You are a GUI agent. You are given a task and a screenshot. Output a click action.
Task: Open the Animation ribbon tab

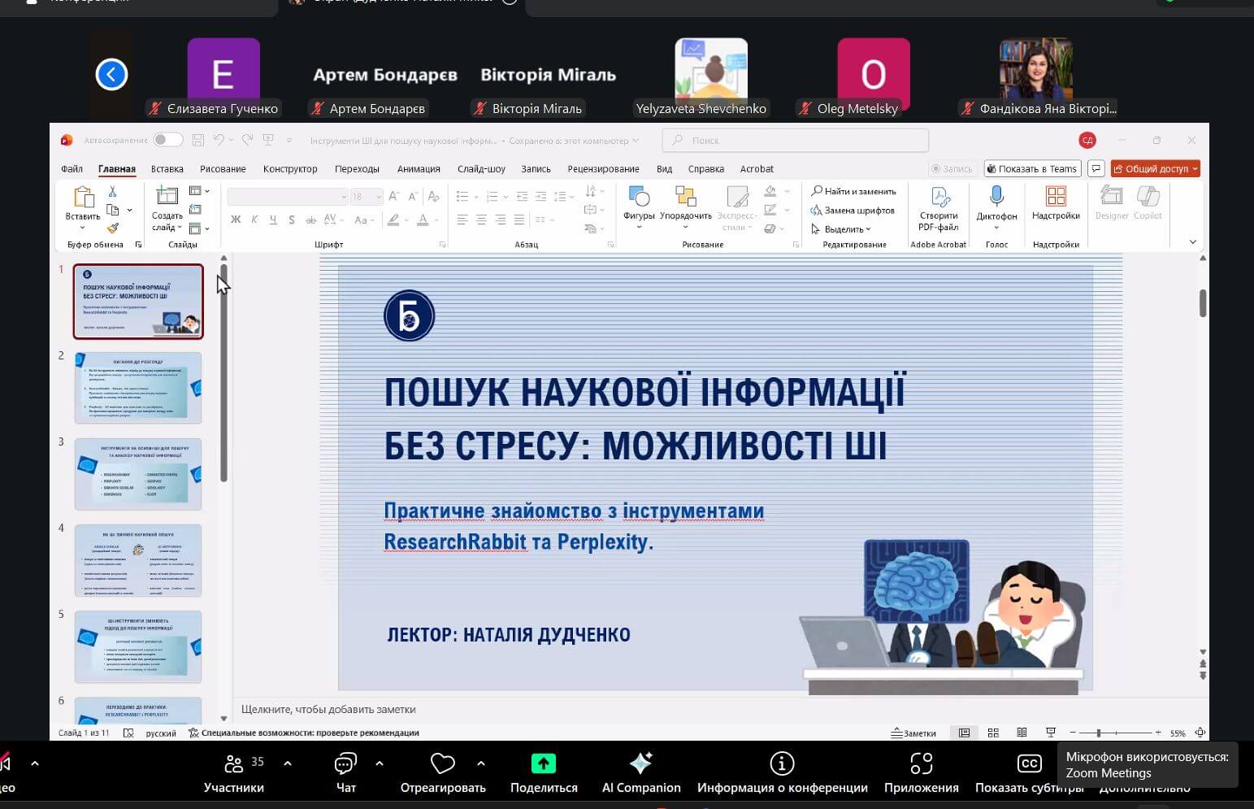[419, 169]
